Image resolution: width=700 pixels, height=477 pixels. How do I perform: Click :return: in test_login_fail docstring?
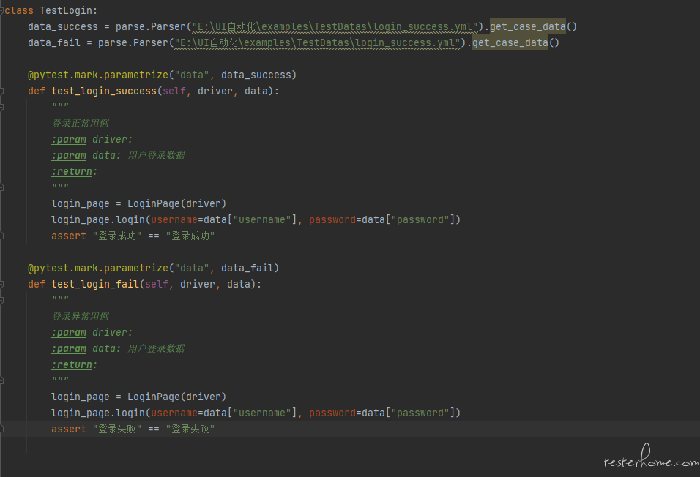74,364
